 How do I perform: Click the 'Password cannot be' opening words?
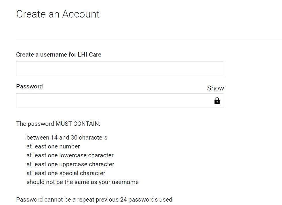pyautogui.click(x=43, y=200)
